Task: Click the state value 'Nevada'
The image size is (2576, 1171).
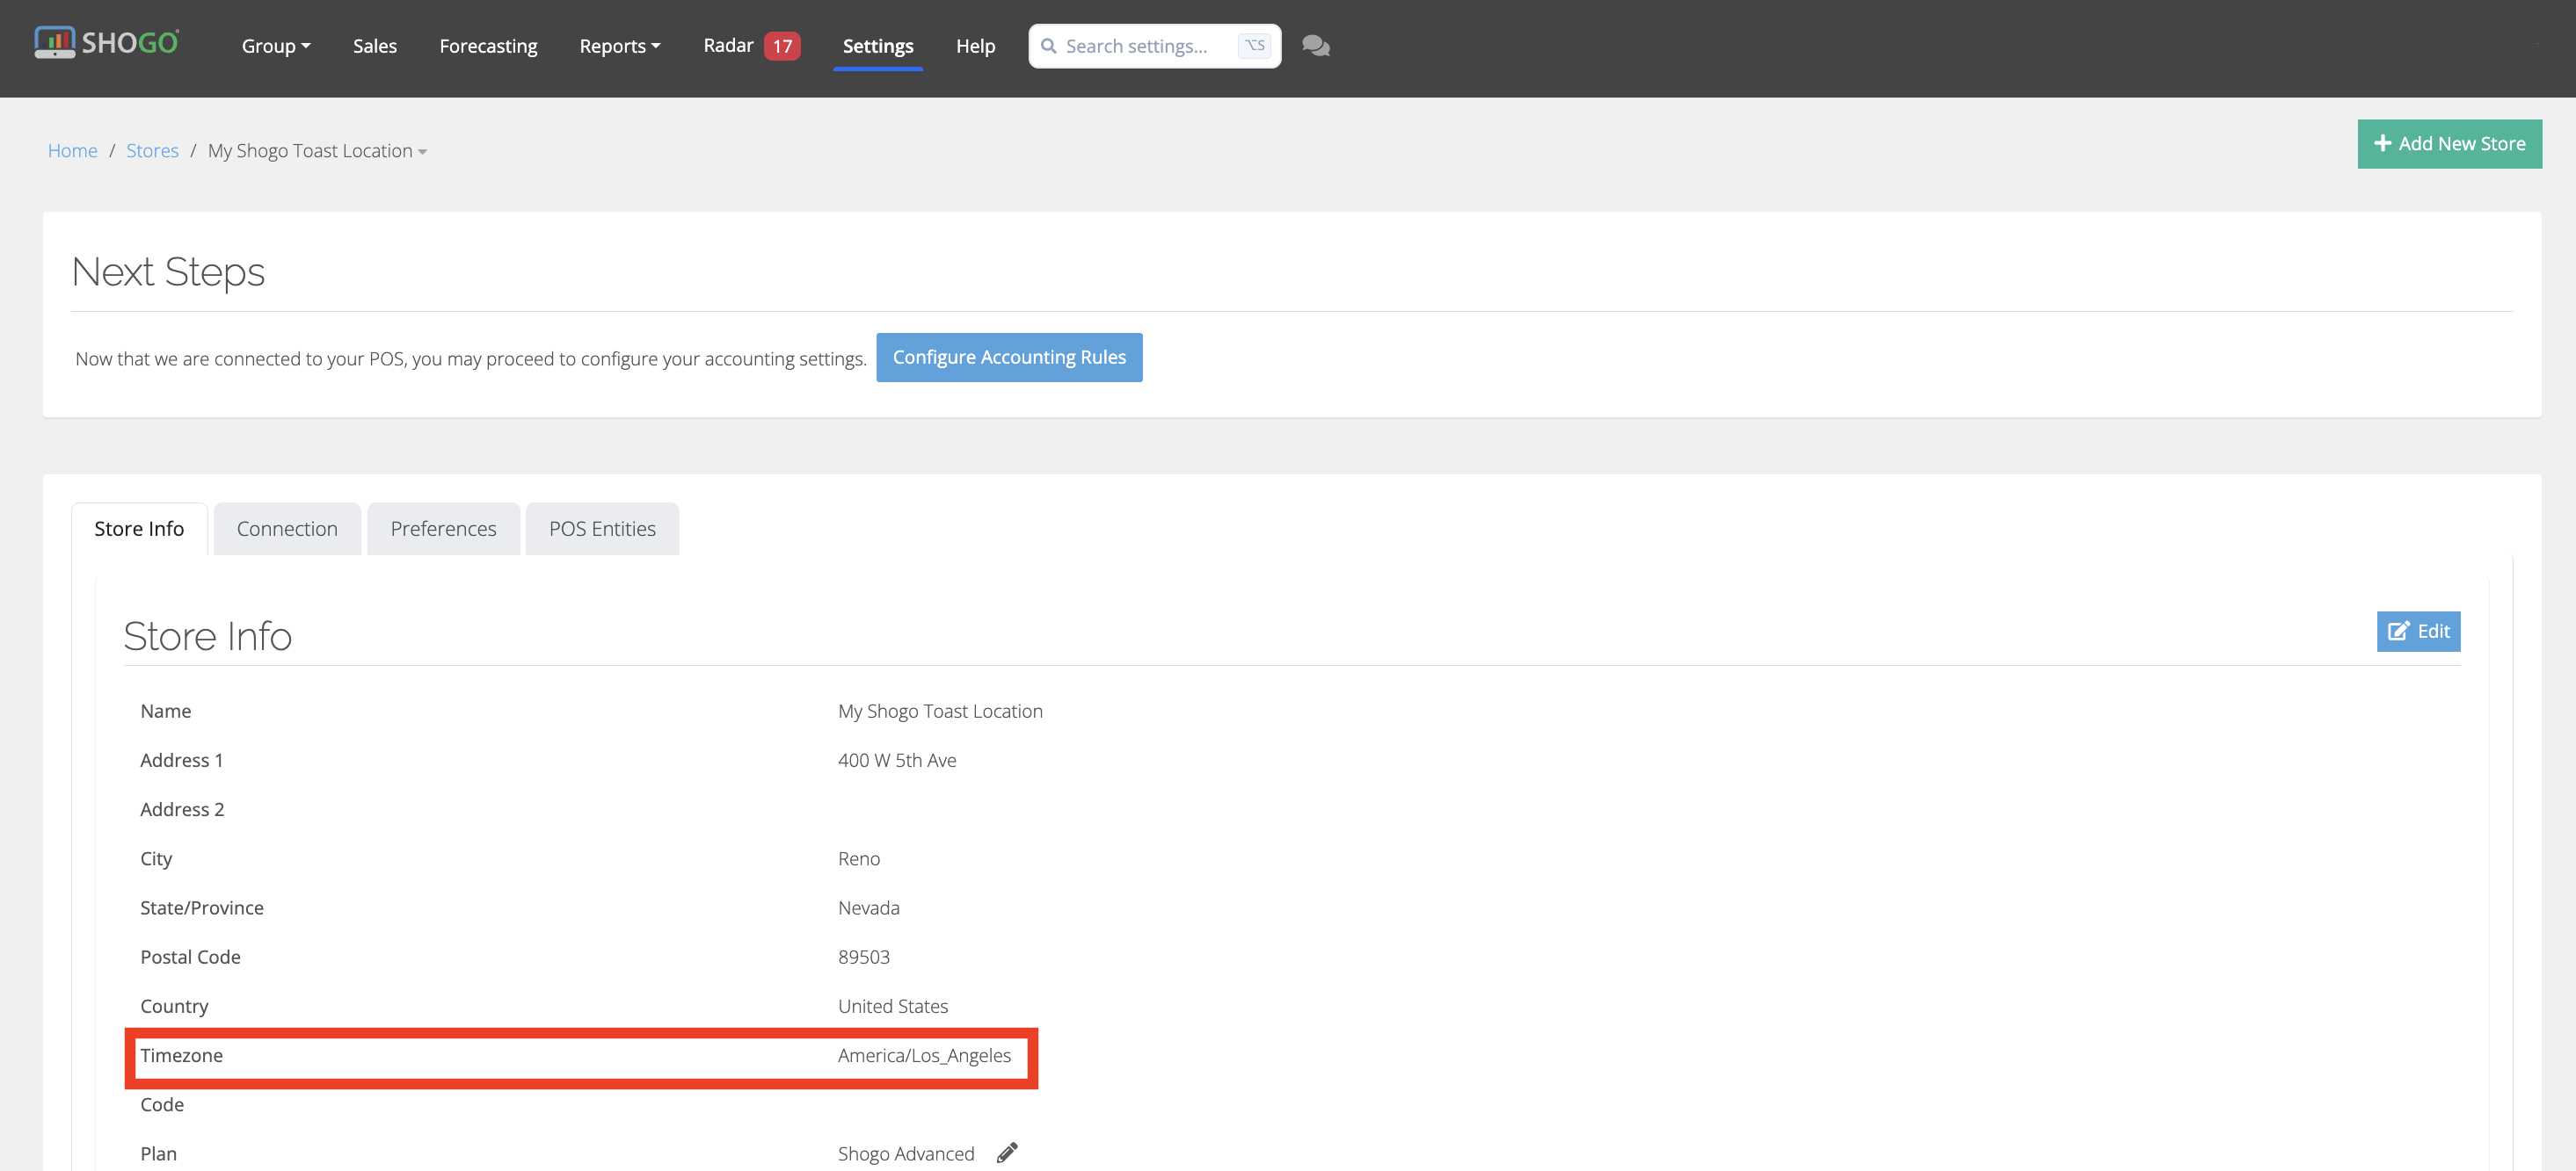Action: coord(869,908)
